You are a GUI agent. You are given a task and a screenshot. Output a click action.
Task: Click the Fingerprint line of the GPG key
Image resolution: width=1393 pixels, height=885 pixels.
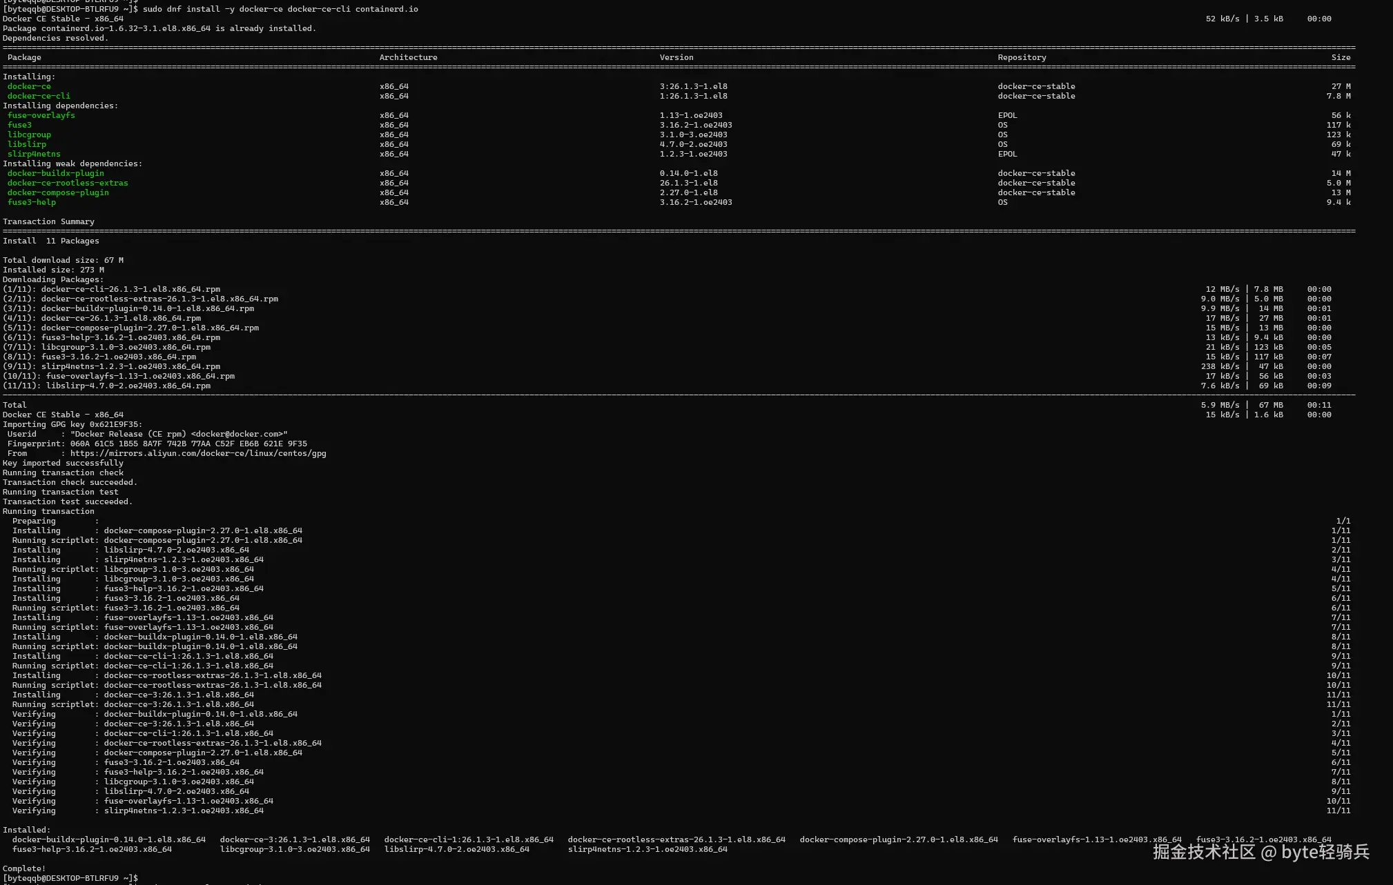[x=155, y=444]
